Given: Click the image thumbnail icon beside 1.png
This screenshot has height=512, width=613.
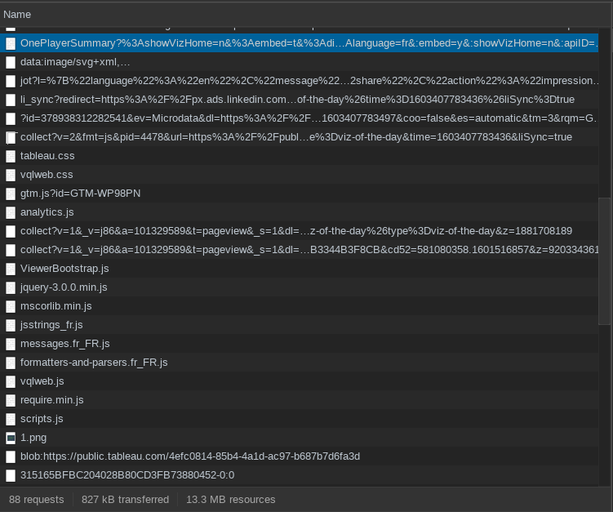Looking at the screenshot, I should (11, 438).
